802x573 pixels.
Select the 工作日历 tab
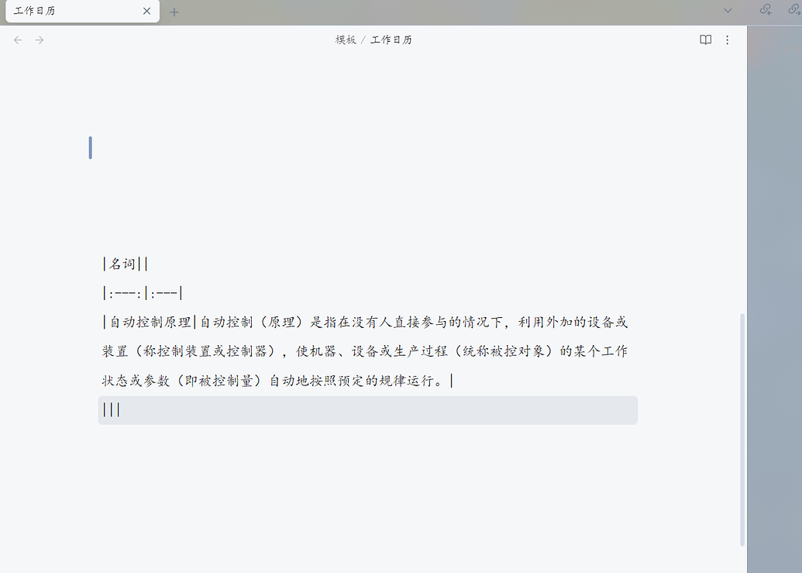70,11
